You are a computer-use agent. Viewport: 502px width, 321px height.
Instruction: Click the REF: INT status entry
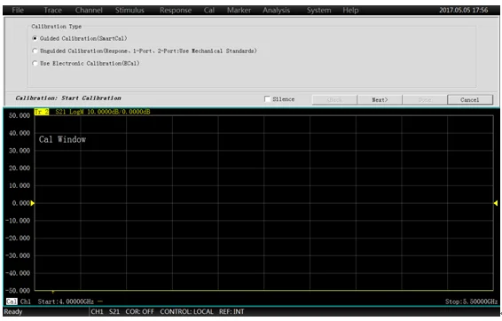coord(231,312)
